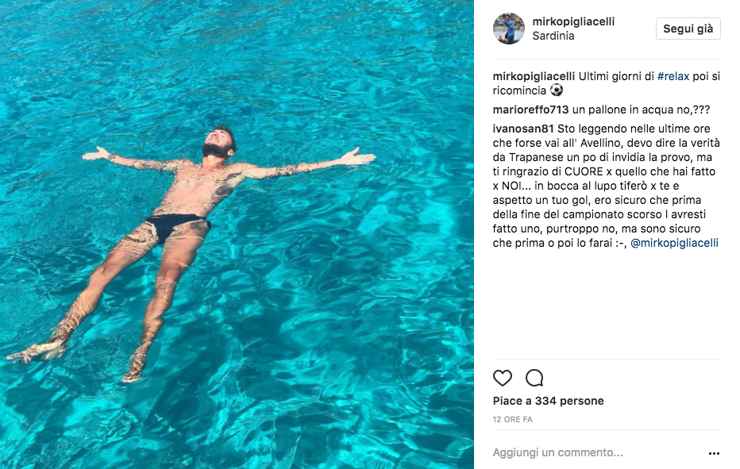Screen dimensions: 740x469
Task: Click the 12 ORE FA timestamp
Action: tap(512, 418)
